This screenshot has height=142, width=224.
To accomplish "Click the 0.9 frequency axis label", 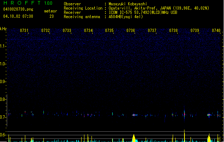I will coord(3,82).
